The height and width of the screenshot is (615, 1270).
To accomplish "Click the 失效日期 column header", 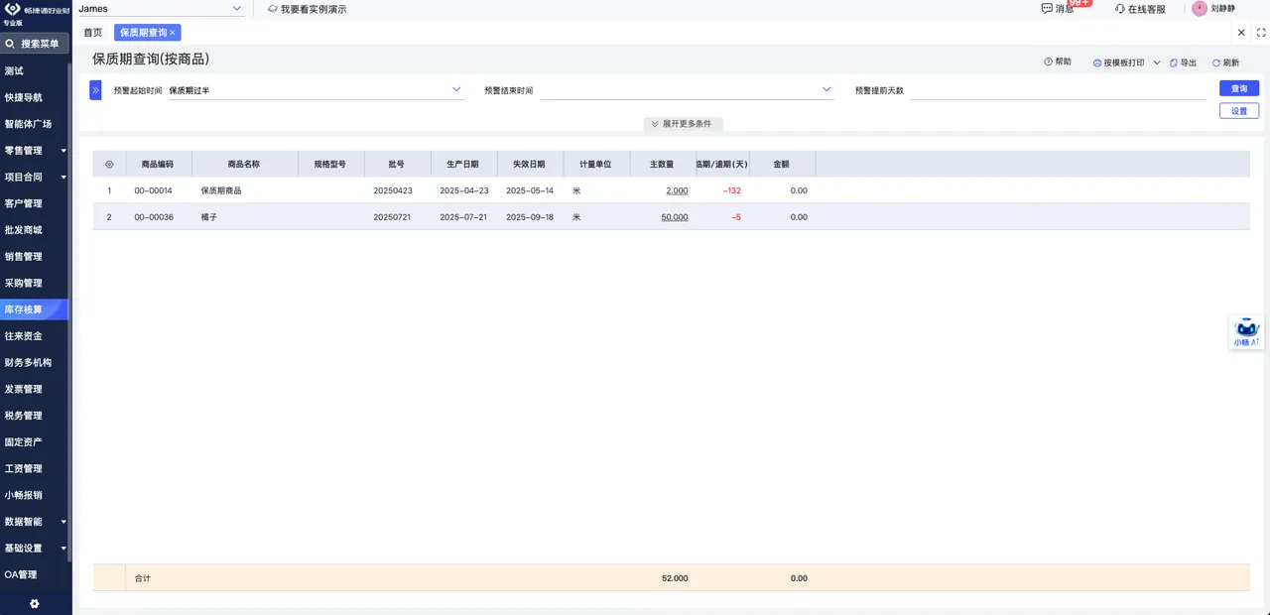I will click(530, 164).
